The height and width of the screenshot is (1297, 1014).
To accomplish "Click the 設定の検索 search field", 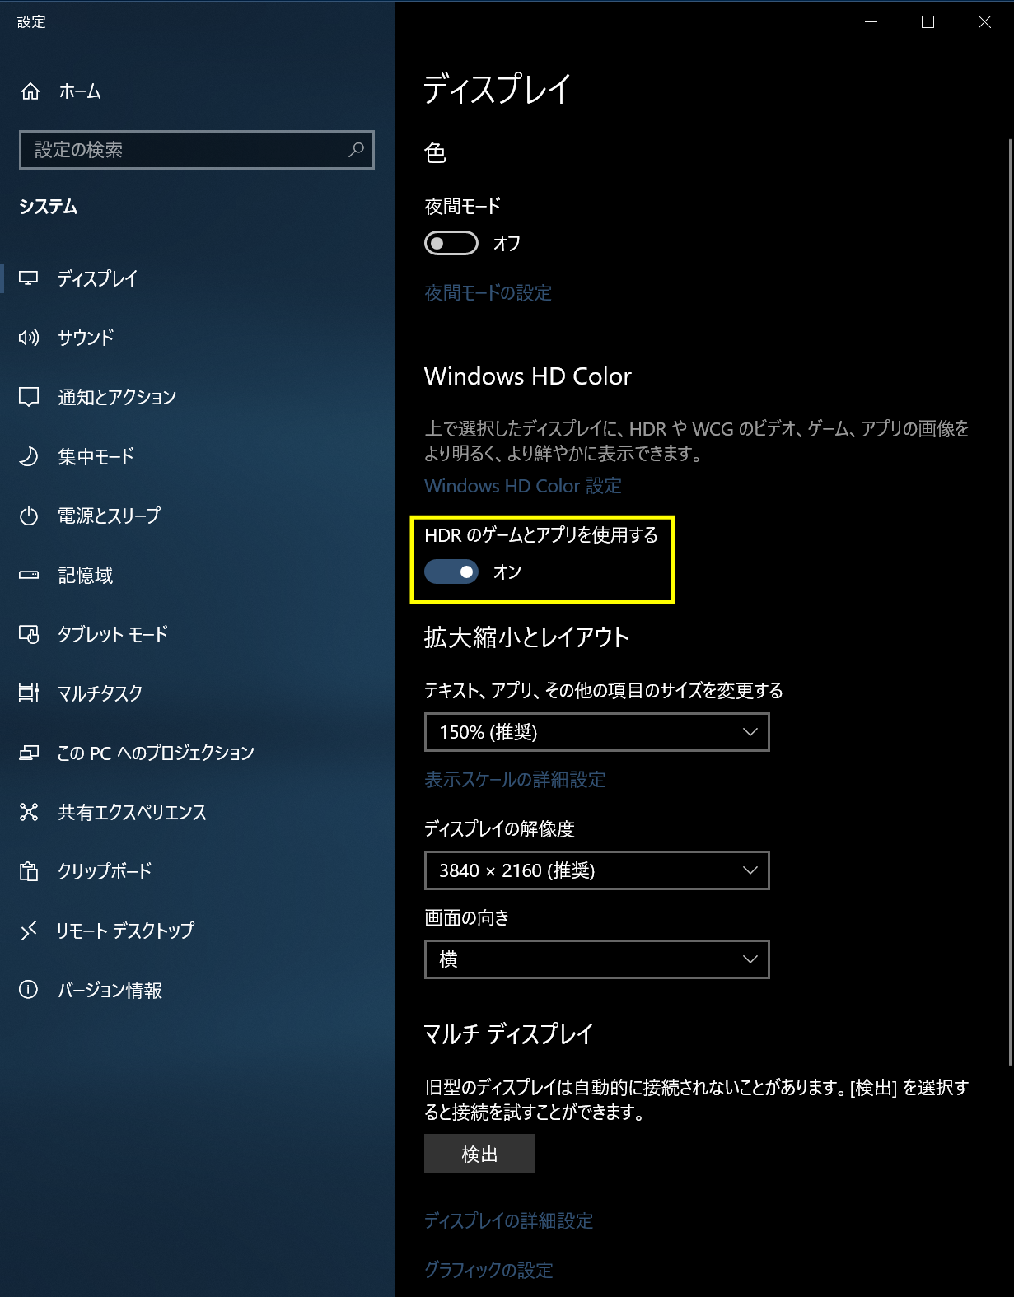I will [x=197, y=150].
